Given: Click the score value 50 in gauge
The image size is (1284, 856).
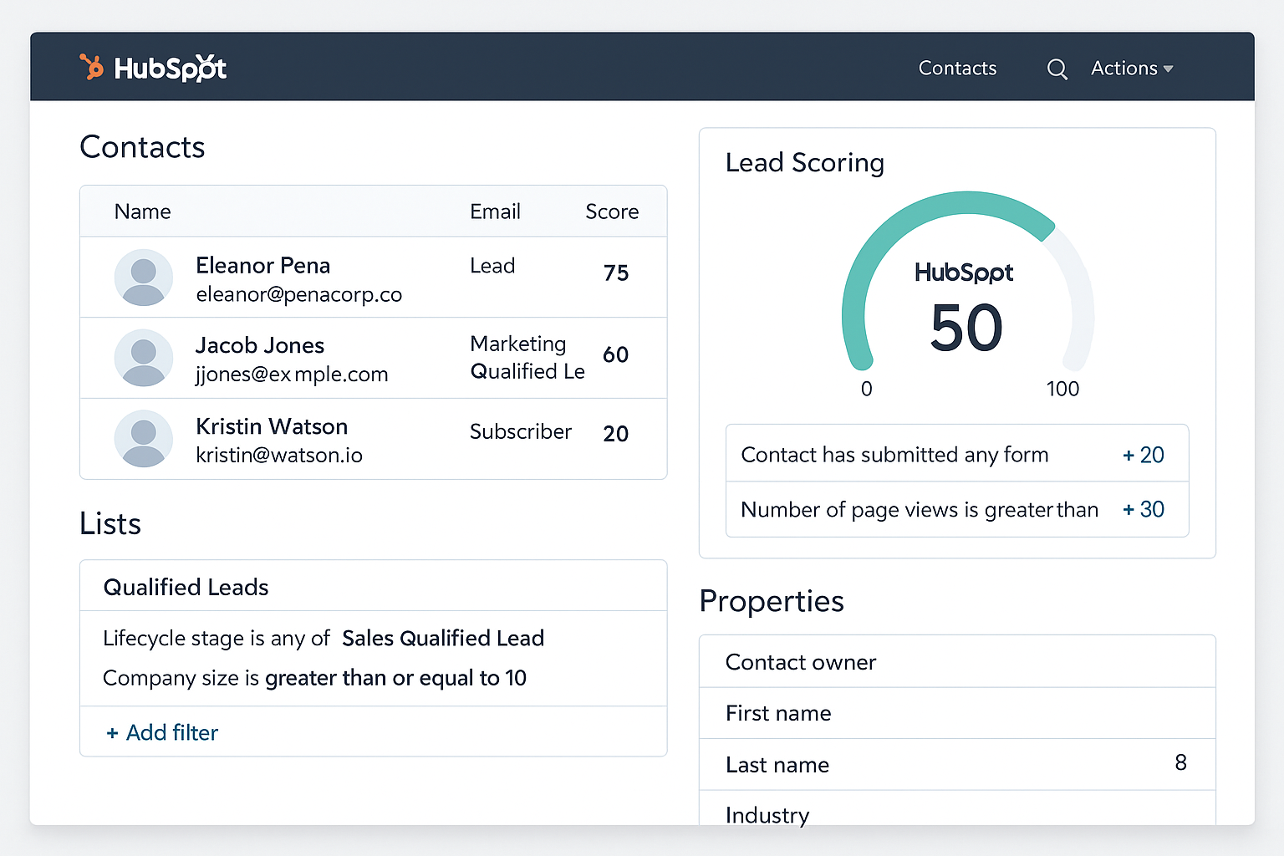Looking at the screenshot, I should pyautogui.click(x=966, y=327).
